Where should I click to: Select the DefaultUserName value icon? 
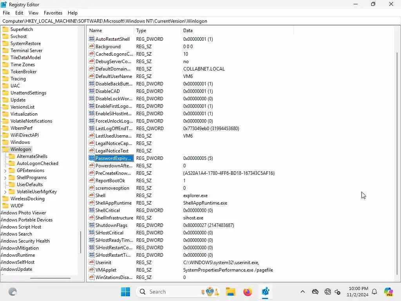(92, 76)
